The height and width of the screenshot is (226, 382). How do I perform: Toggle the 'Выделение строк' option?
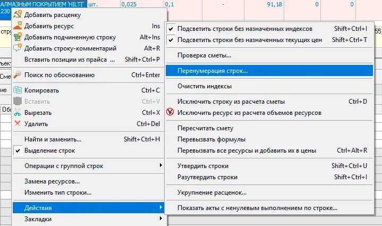tap(89, 150)
